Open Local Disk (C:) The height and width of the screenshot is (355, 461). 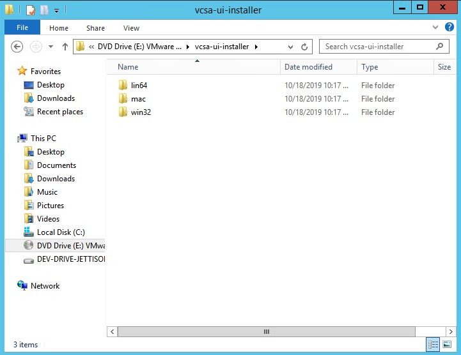click(61, 232)
